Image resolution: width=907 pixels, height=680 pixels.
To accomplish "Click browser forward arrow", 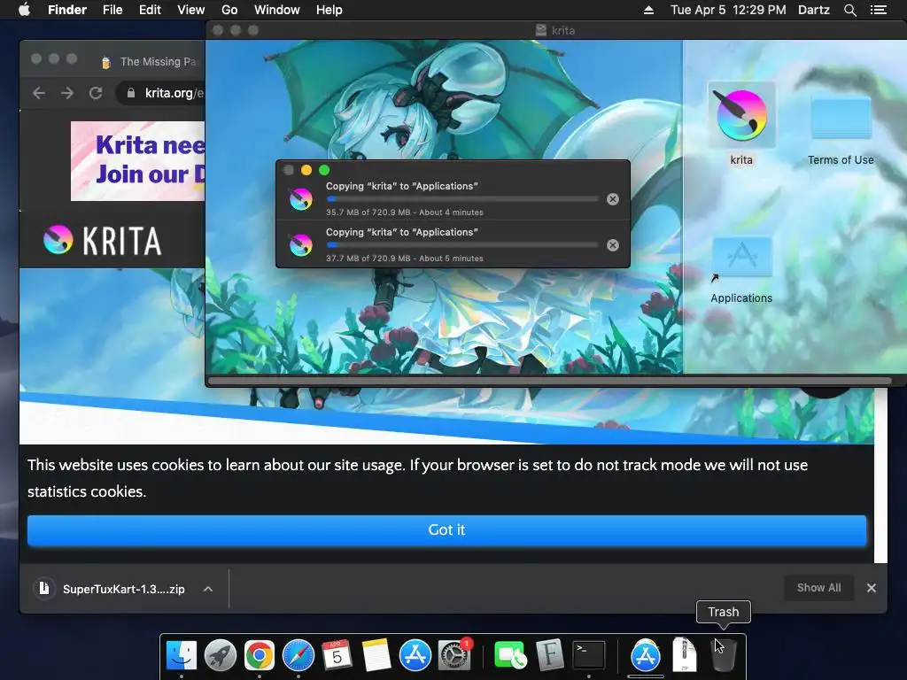I will 67,93.
